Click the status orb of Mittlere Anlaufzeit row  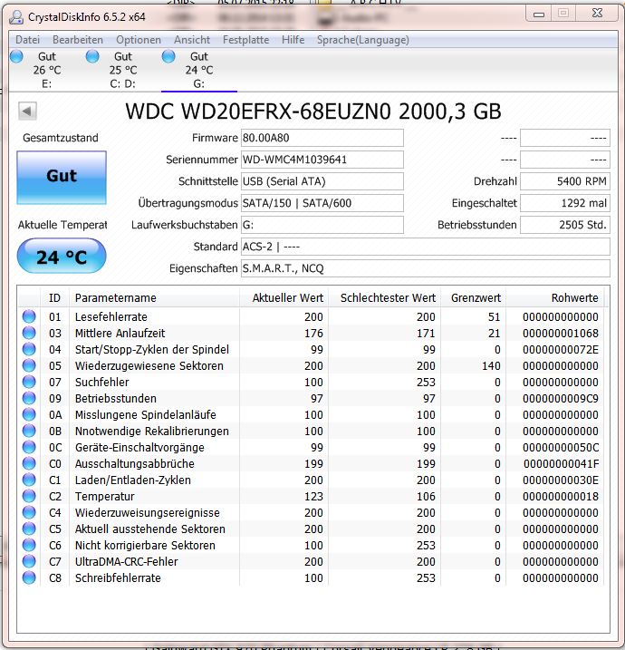pos(29,333)
